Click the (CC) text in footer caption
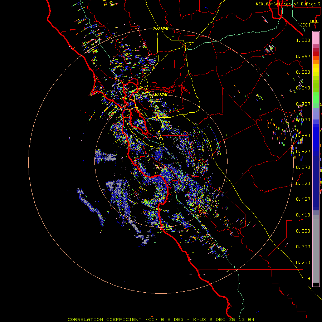Screen dimensions: 322x322 152,319
